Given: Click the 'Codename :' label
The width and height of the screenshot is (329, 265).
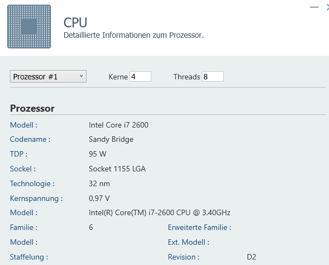Looking at the screenshot, I should point(30,140).
